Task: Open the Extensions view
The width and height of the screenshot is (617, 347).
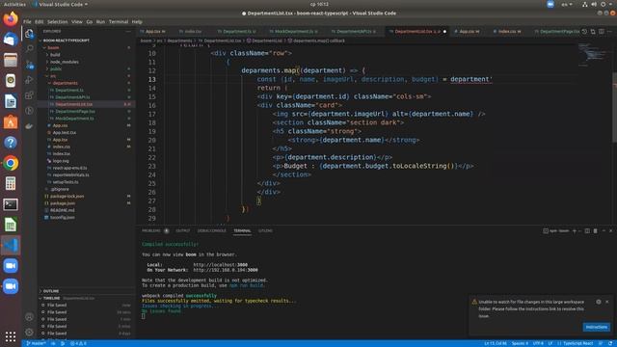Action: pos(29,95)
